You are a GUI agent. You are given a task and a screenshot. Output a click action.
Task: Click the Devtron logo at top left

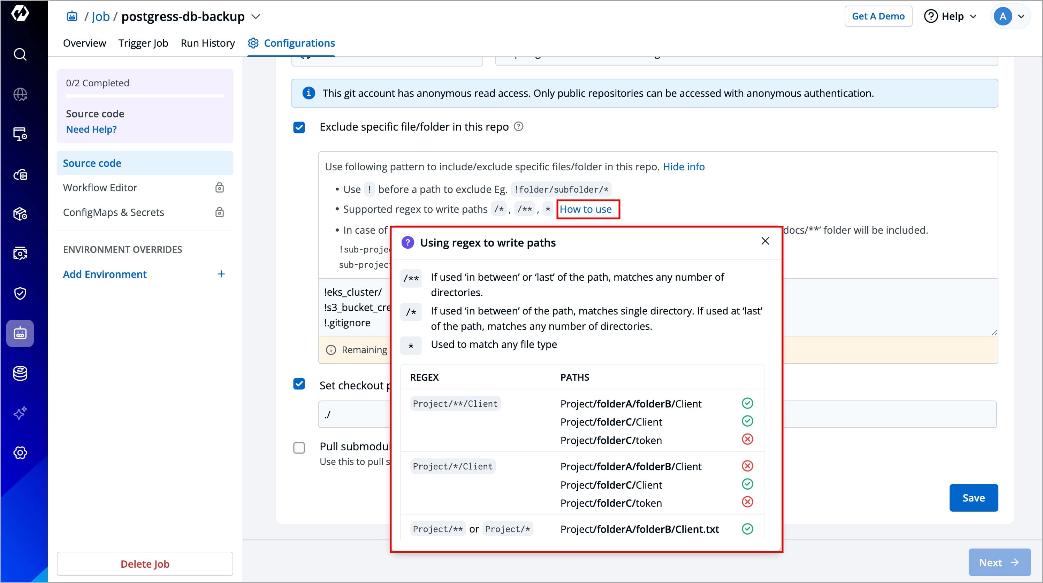pos(20,13)
